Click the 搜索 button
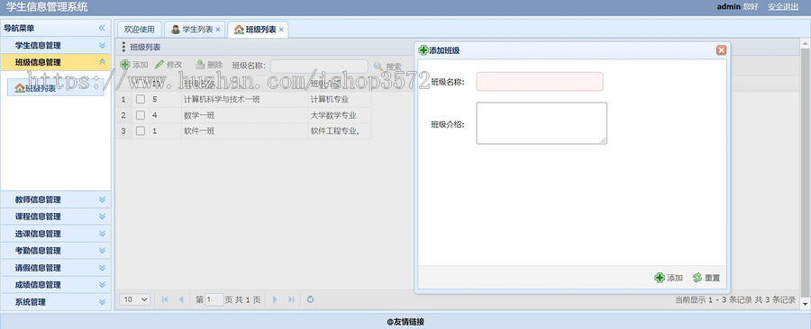The image size is (811, 329). point(387,67)
